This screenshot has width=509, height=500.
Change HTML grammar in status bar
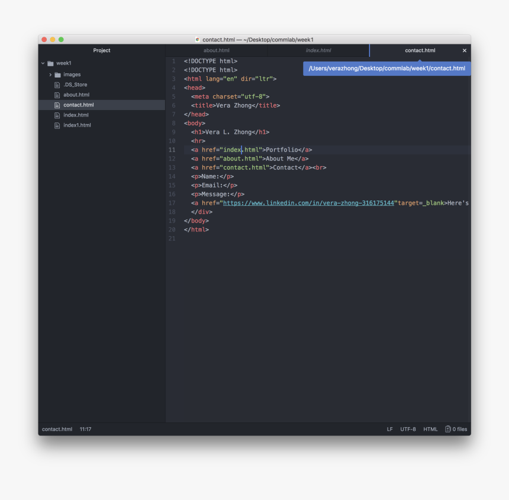point(430,429)
